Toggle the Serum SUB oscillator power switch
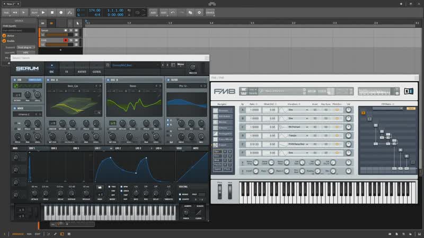424x238 pixels. (14, 80)
